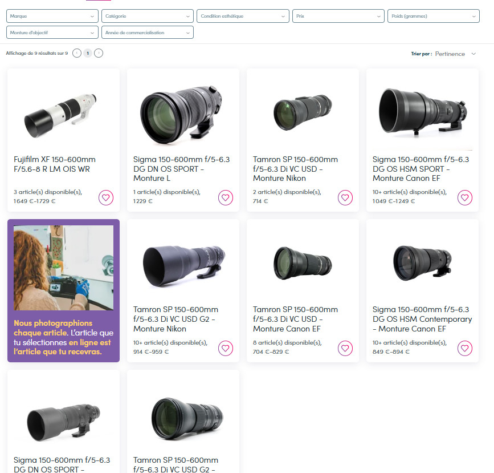Open Tamron SP Di VC USD Monture Nikon title
494x473 pixels.
295,169
